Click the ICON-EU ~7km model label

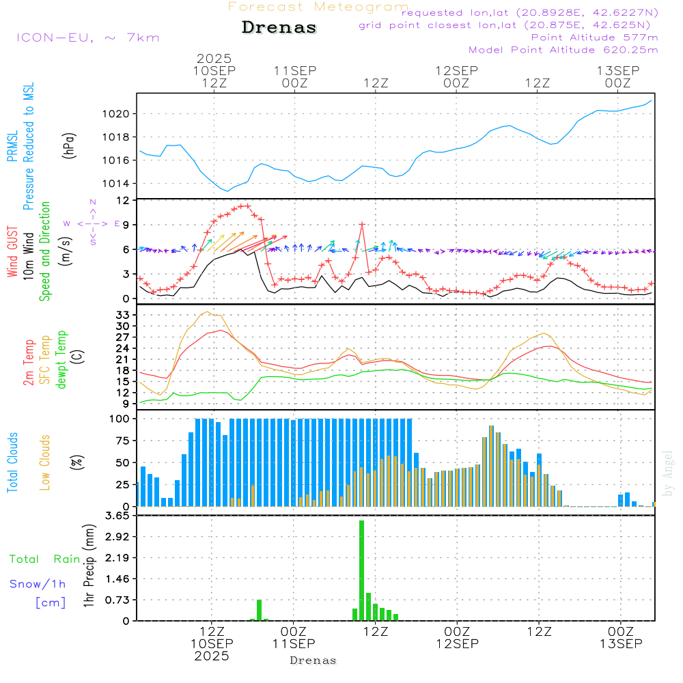[x=87, y=38]
